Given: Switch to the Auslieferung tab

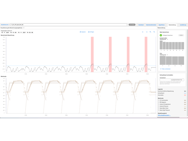Looking at the screenshot, I should click(x=183, y=25).
